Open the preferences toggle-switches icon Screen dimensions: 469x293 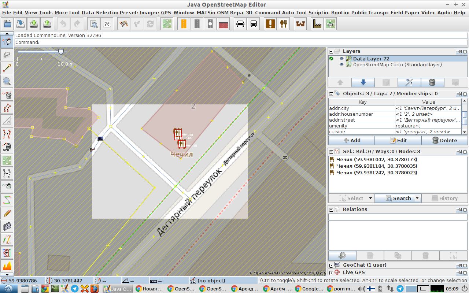[x=107, y=24]
